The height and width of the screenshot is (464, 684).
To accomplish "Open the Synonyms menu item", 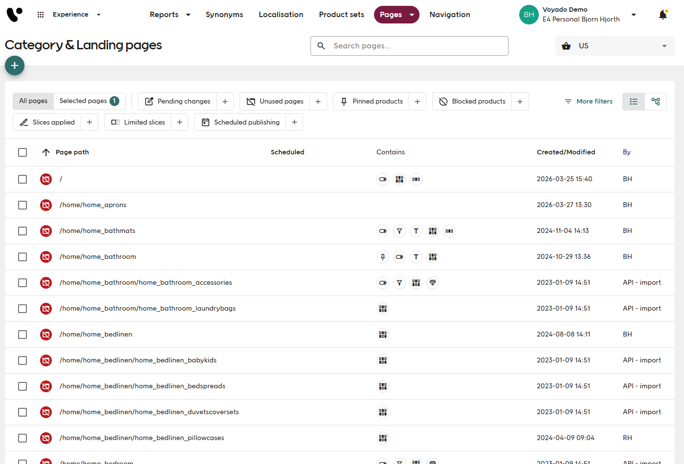I will pos(224,15).
